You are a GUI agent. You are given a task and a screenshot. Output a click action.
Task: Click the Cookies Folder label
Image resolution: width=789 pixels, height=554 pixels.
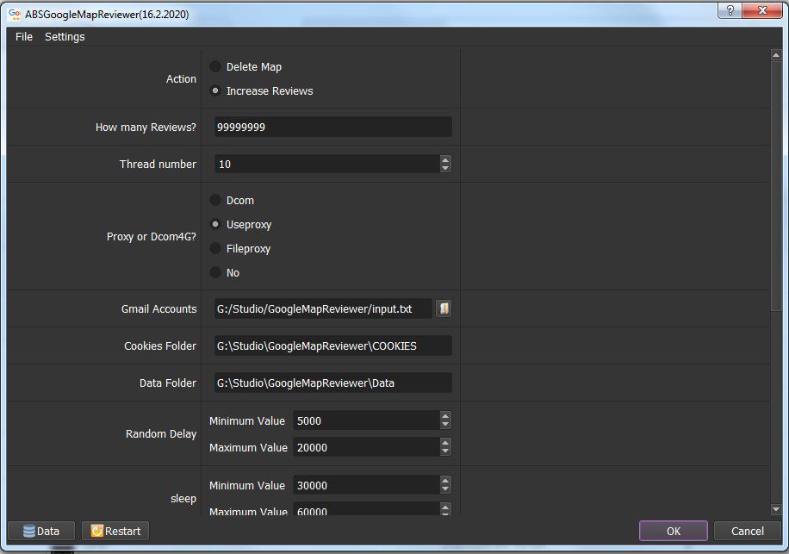click(160, 346)
